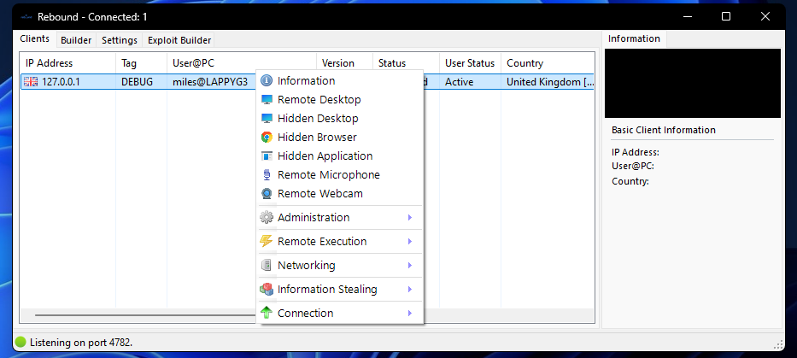Click the User Status column header
The height and width of the screenshot is (358, 797).
pyautogui.click(x=469, y=63)
